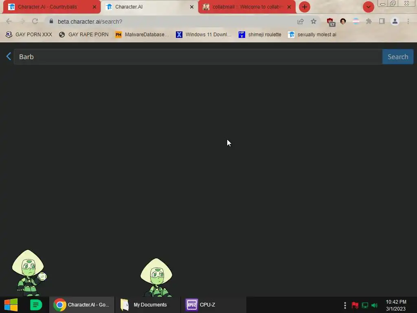Click the Peridot shimeji holding a ball
Viewport: 417px width, 313px height.
click(29, 273)
